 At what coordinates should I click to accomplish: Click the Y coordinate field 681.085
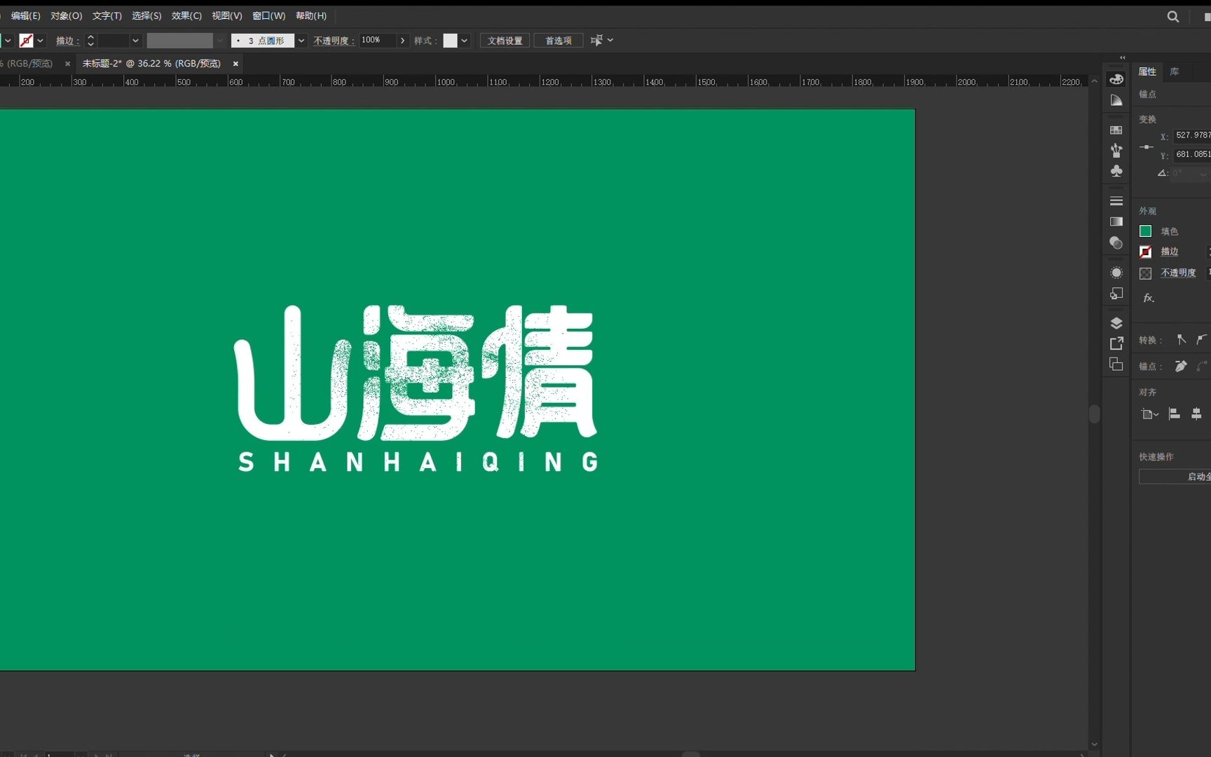click(x=1192, y=154)
